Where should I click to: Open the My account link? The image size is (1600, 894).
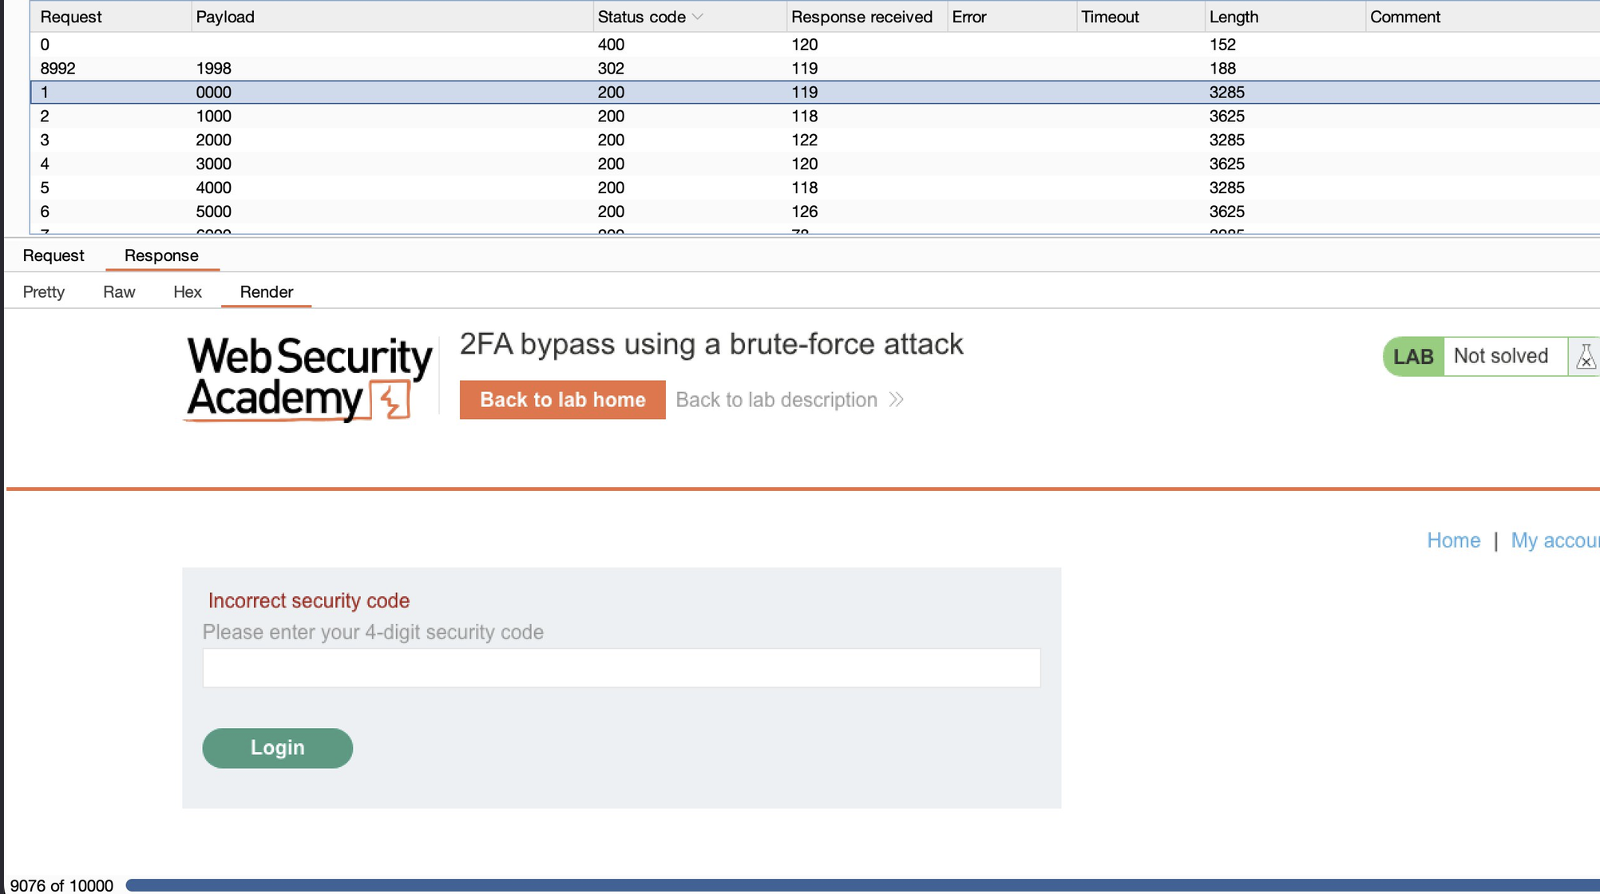coord(1555,540)
